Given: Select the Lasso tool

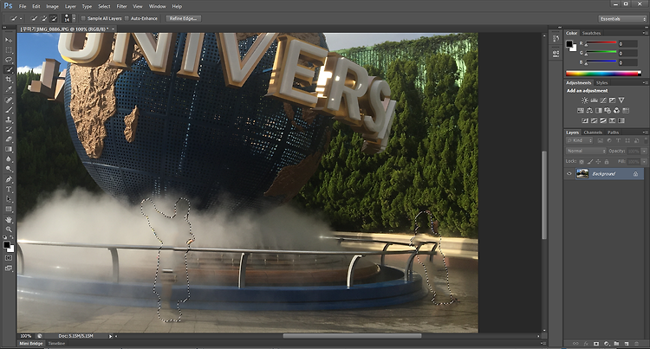Looking at the screenshot, I should 9,60.
